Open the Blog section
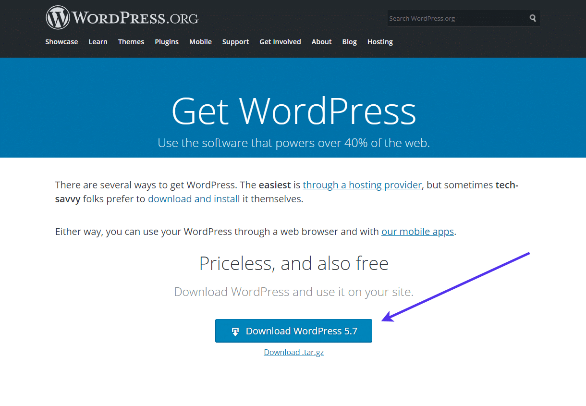The height and width of the screenshot is (406, 586). pyautogui.click(x=349, y=42)
